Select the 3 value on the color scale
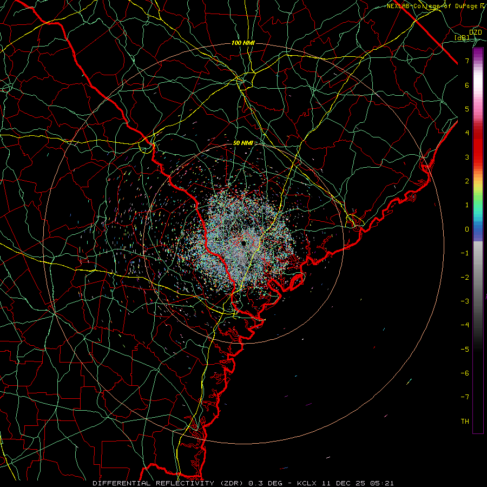This screenshot has height=487, width=487. click(x=467, y=157)
